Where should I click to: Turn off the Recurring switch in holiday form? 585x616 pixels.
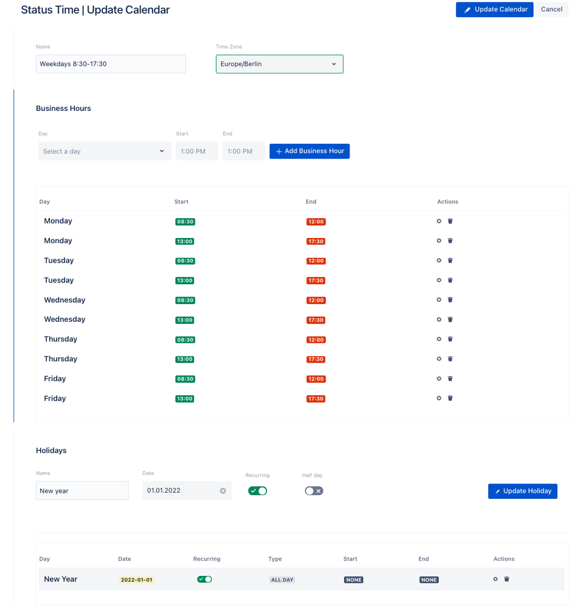pos(258,491)
